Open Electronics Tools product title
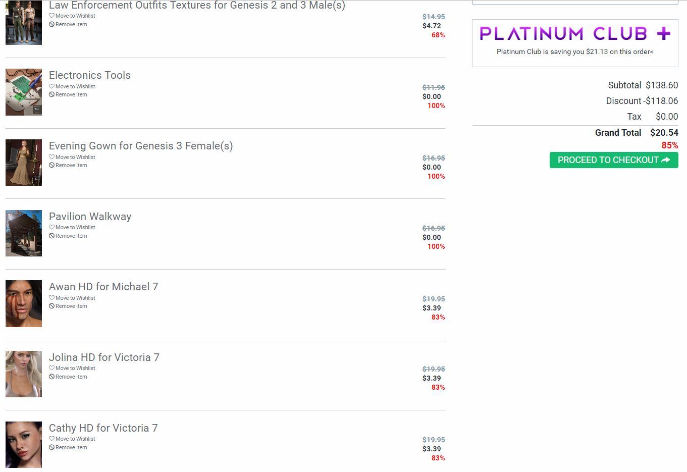Image resolution: width=687 pixels, height=472 pixels. click(90, 75)
